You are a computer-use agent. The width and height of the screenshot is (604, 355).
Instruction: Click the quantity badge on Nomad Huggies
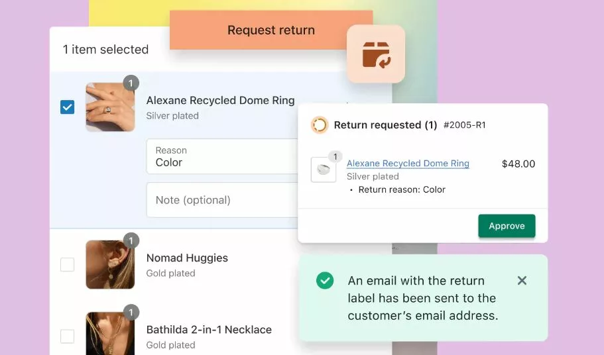tap(131, 241)
